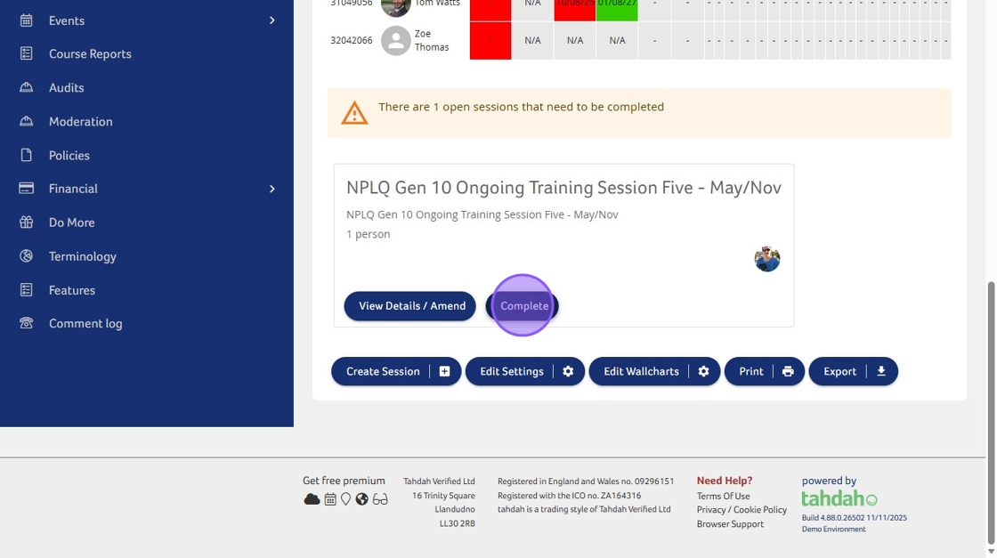This screenshot has width=997, height=558.
Task: Click the Course Reports sidebar icon
Action: click(x=26, y=53)
